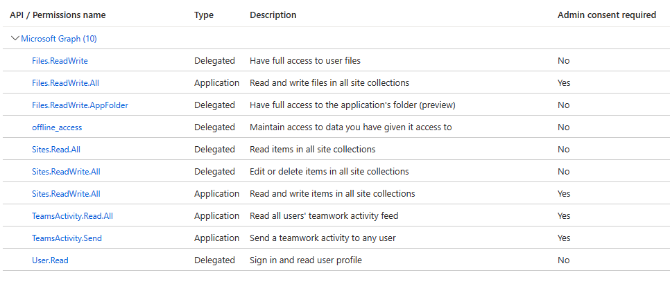Open the Microsoft Graph (10) link

pos(59,39)
